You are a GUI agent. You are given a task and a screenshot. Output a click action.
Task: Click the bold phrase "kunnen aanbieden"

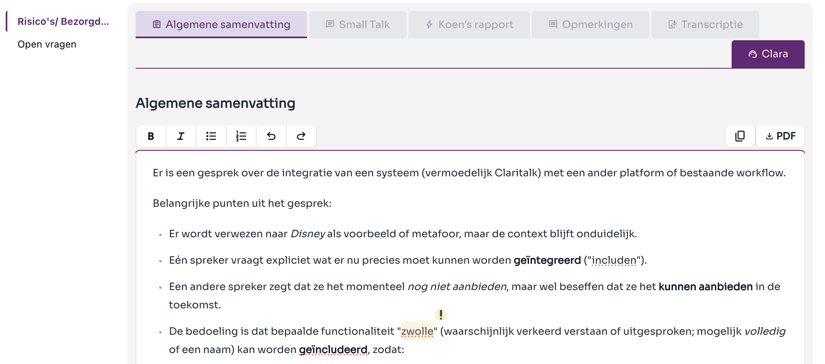(706, 287)
